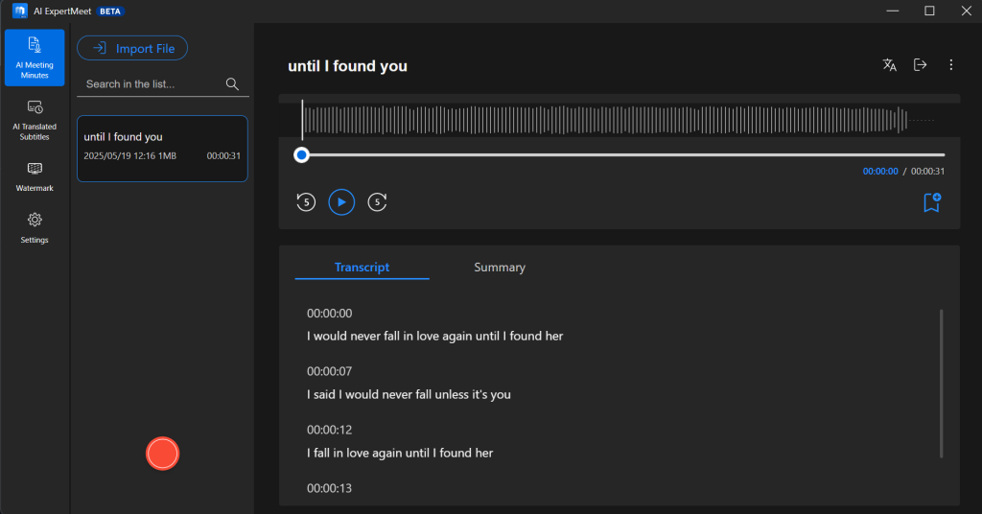This screenshot has width=982, height=514.
Task: Play the audio recording
Action: [x=341, y=202]
